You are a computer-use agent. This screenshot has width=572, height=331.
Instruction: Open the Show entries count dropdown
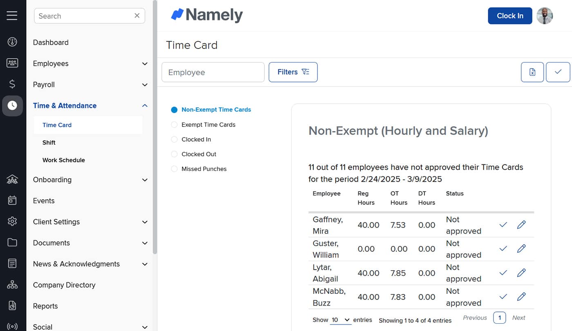click(340, 320)
